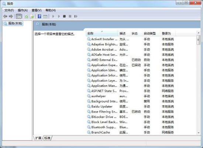Viewport: 203px width, 148px height.
Task: Click the gear icon beside BranchCache
Action: point(89,132)
